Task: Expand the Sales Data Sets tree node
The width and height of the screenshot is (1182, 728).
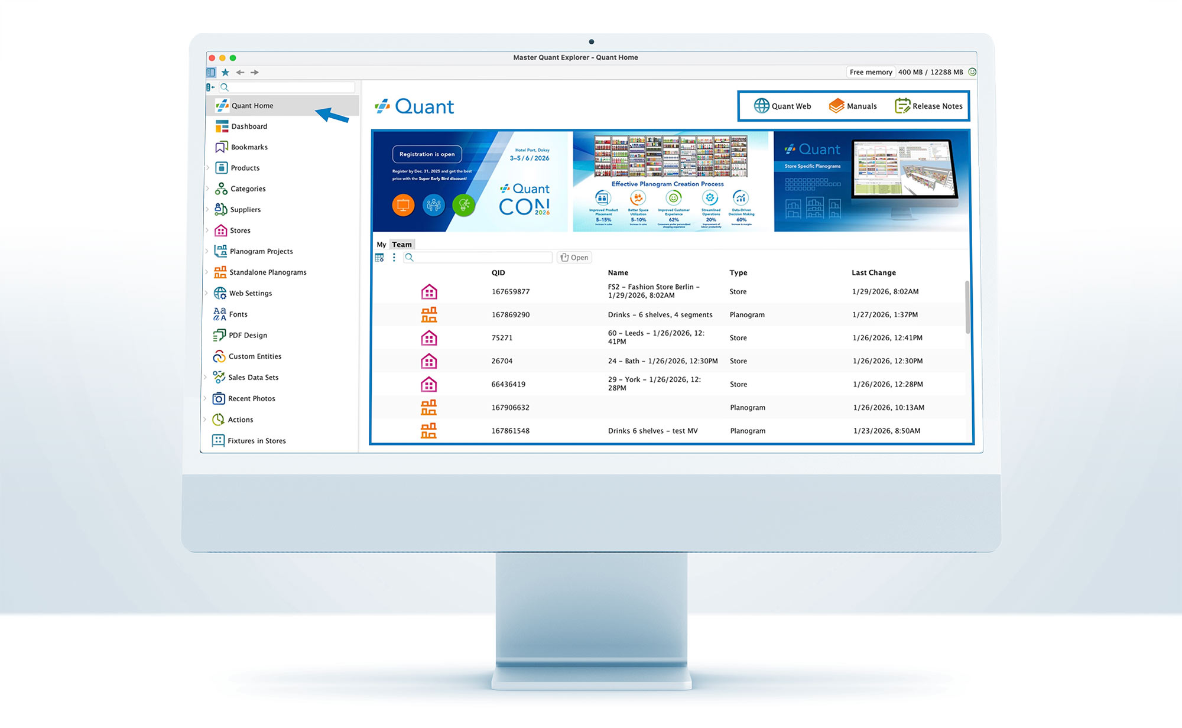Action: click(x=205, y=377)
